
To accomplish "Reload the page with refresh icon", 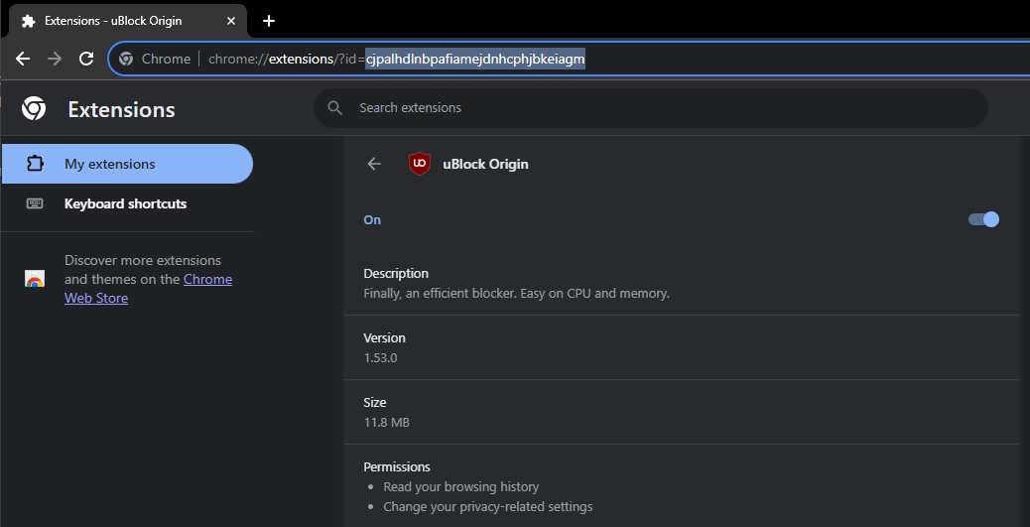I will [86, 60].
